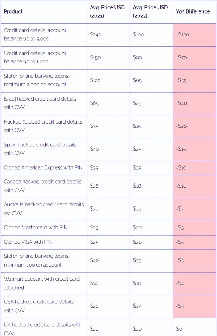This screenshot has width=217, height=336.
Task: Click the YoY Difference column header
Action: (x=193, y=11)
